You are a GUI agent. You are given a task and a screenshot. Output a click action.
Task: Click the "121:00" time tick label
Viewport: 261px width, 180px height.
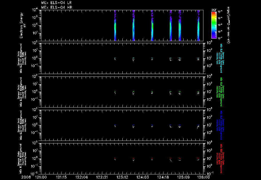click(41, 177)
